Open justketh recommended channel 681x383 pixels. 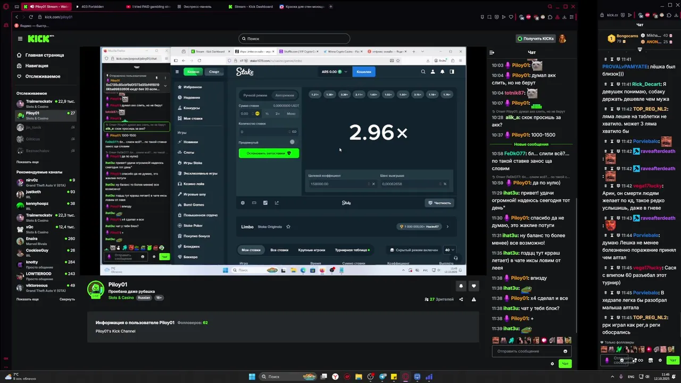click(x=46, y=193)
